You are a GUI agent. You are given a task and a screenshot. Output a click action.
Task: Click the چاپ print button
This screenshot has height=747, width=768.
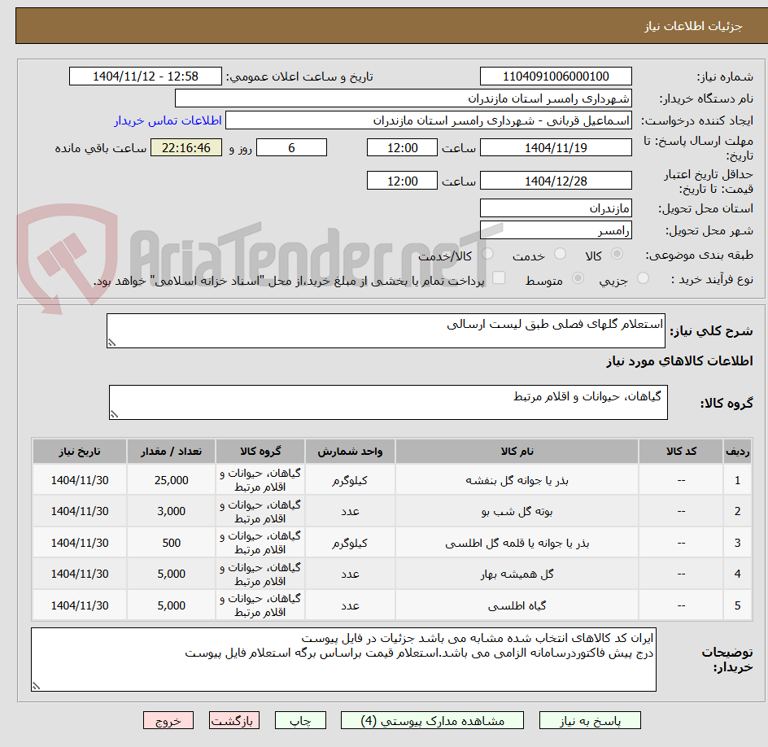click(x=300, y=720)
